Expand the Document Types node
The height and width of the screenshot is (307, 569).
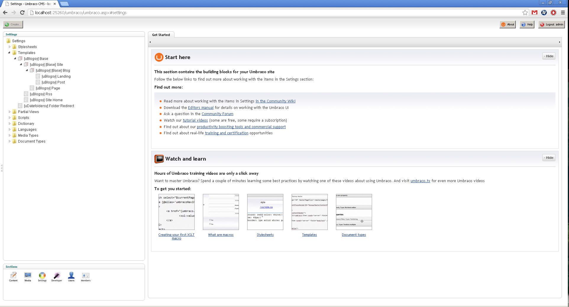pos(9,141)
